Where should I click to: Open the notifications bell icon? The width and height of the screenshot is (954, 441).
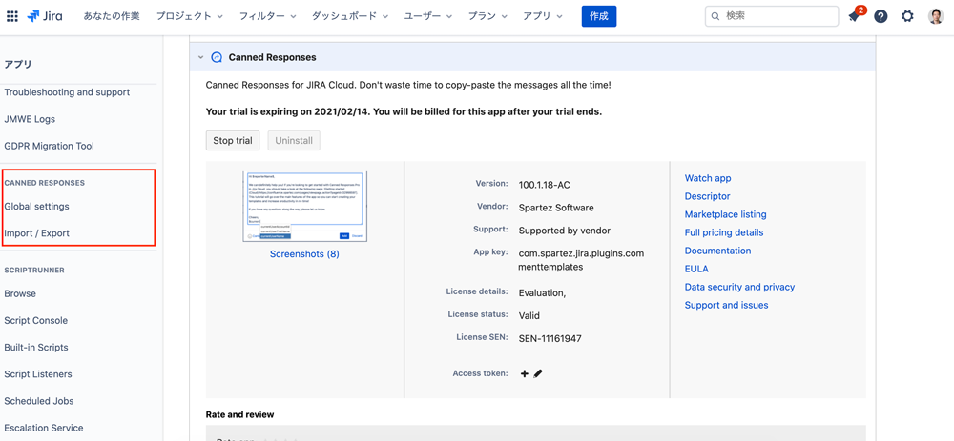pyautogui.click(x=854, y=16)
